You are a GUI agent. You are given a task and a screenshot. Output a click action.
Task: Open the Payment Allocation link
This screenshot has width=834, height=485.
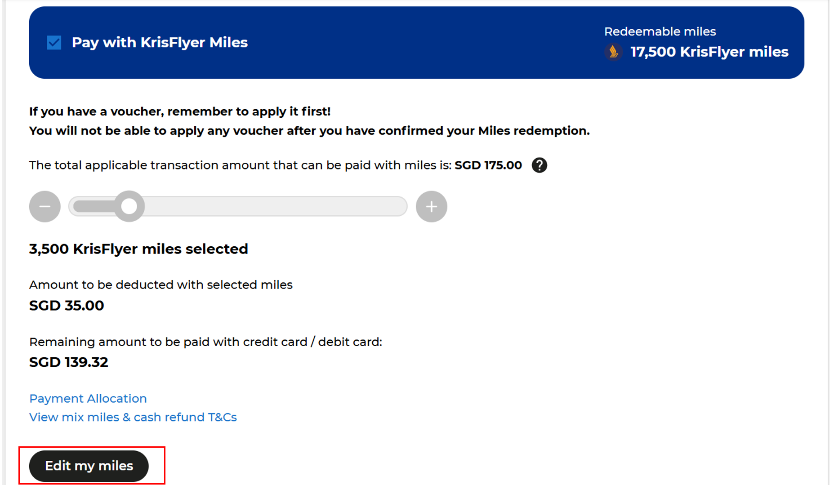(x=88, y=399)
